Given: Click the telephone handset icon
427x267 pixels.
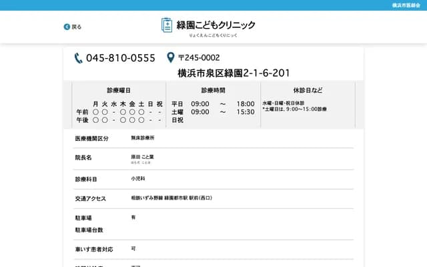Looking at the screenshot, I should 79,58.
